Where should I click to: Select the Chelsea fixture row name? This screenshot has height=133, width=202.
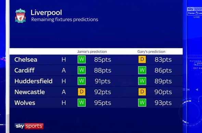26,60
